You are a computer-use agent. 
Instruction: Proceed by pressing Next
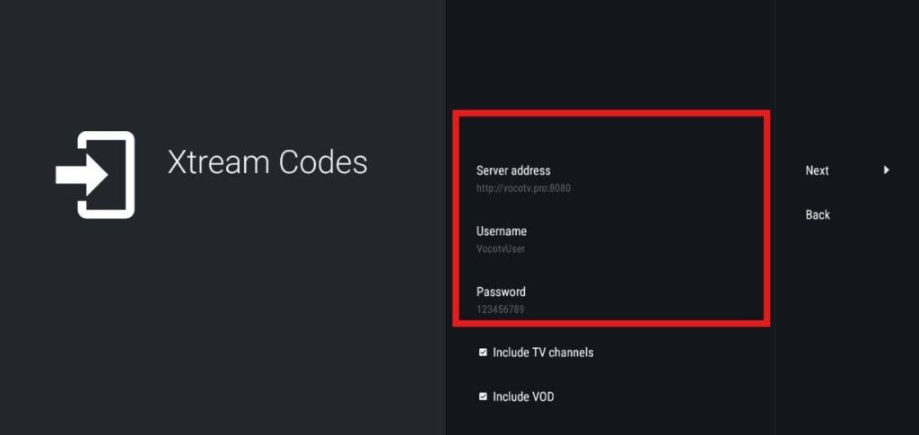tap(817, 170)
